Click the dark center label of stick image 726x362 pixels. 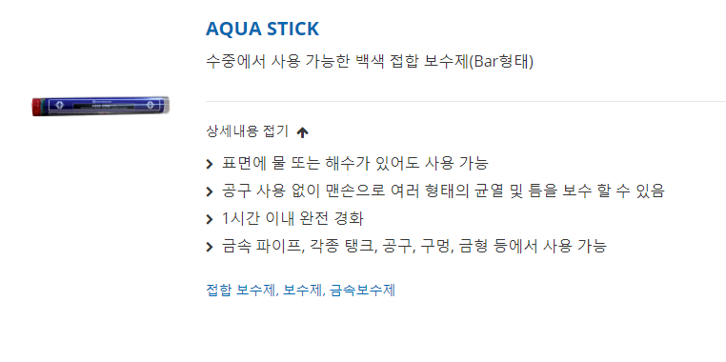pos(102,107)
